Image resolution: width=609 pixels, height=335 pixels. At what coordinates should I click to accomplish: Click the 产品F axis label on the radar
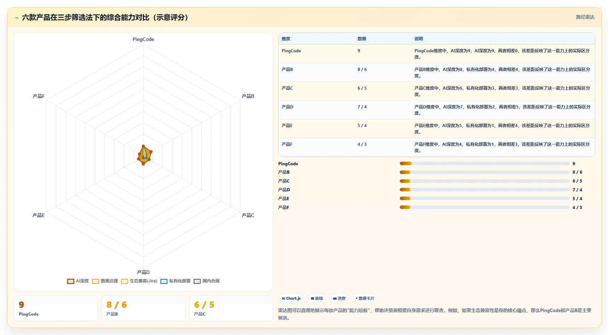[x=39, y=96]
